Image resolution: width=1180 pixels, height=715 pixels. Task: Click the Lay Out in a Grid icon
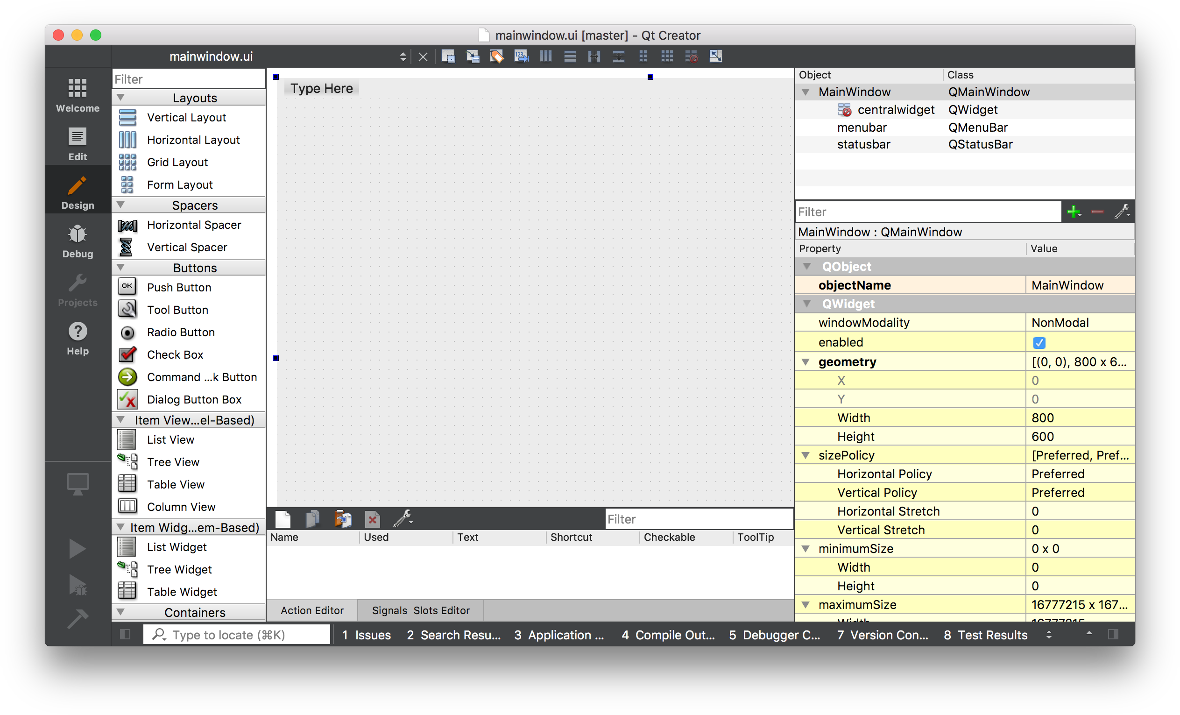(x=667, y=56)
